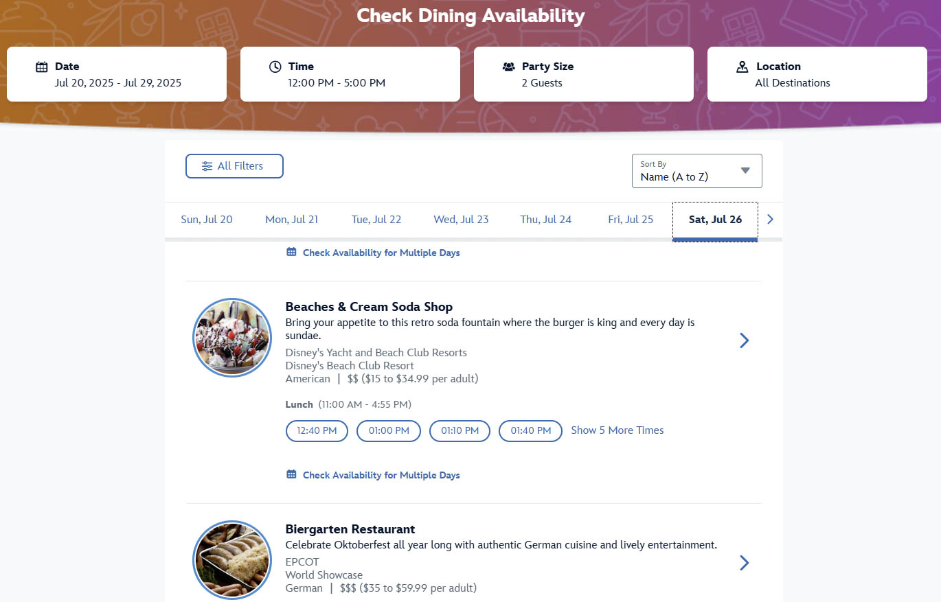Click calendar icon under Beaches & Cream times
The image size is (941, 602).
(291, 474)
